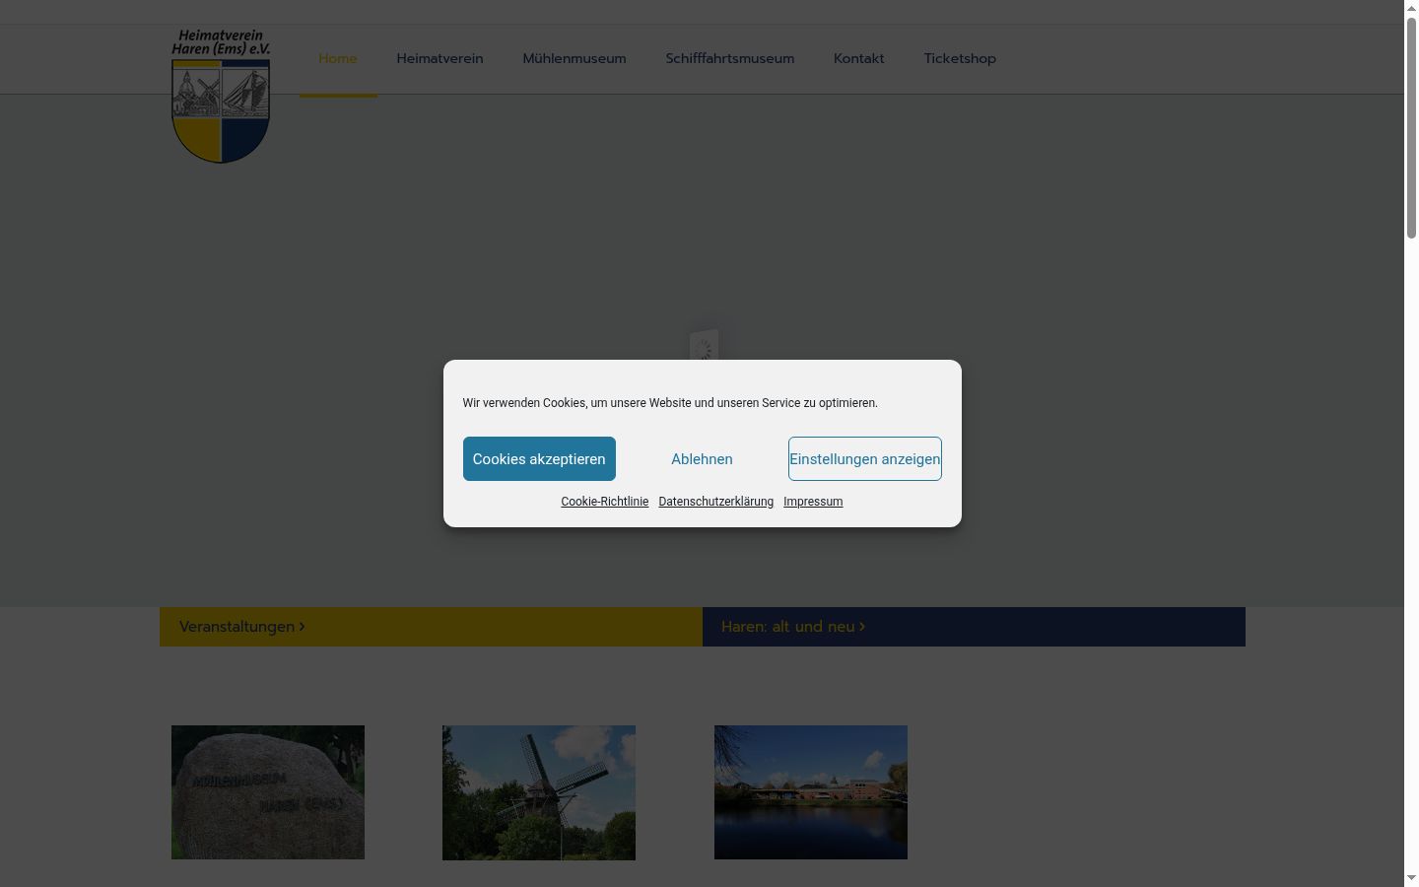Decline cookies via Ablehnen
Screen dimensions: 1419x887
pos(702,459)
